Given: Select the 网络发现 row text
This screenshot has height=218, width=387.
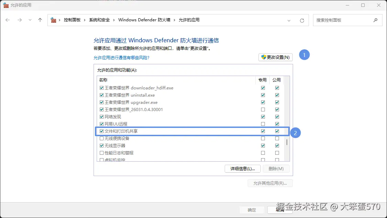Looking at the screenshot, I should click(113, 117).
